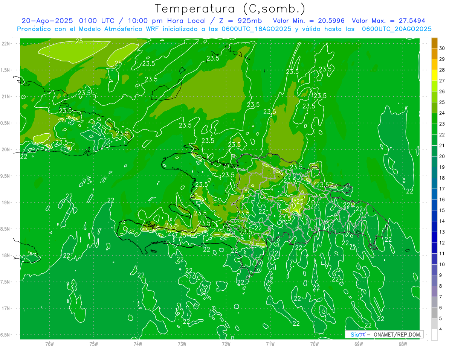Click the '17N' latitude axis label
This screenshot has height=349, width=452.
tap(6, 308)
